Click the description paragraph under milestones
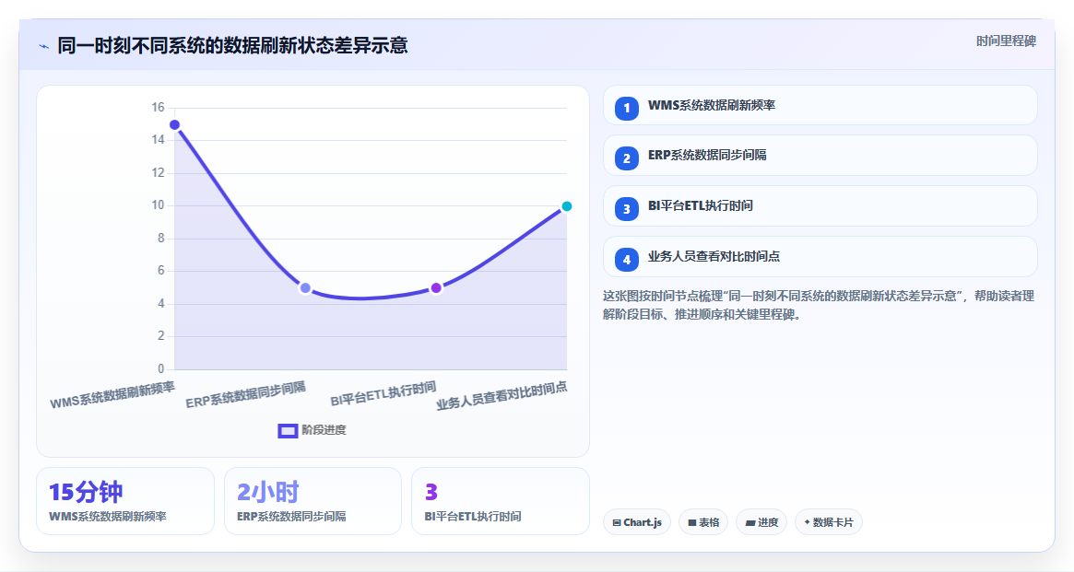The image size is (1074, 572). 819,305
